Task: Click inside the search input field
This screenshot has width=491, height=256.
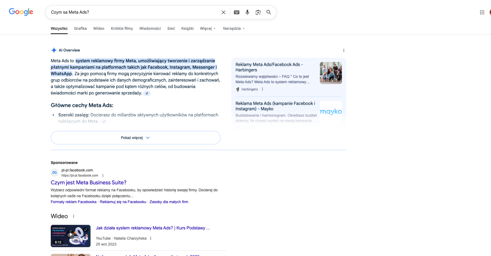Action: click(133, 12)
